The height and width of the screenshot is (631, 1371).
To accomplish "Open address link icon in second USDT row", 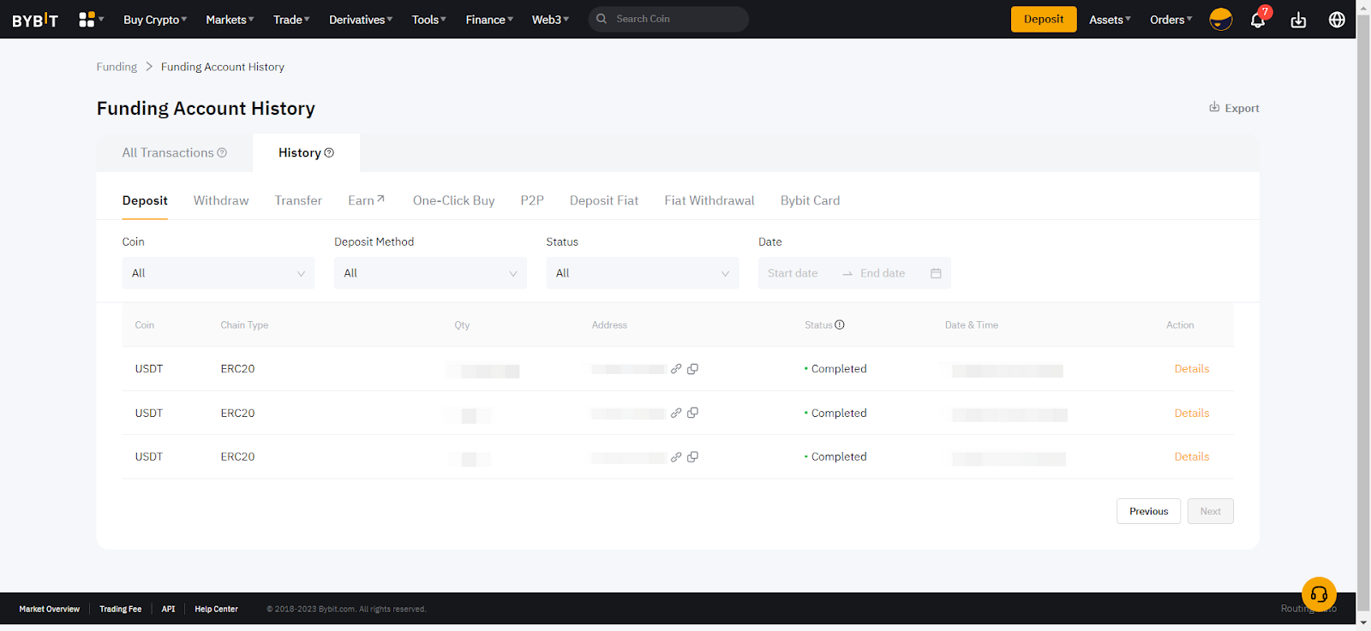I will [676, 413].
